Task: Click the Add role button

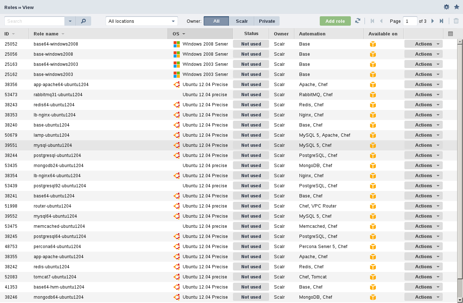Action: pyautogui.click(x=335, y=21)
